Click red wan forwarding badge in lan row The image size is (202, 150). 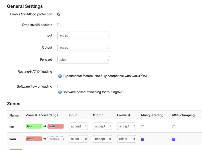(x=55, y=126)
